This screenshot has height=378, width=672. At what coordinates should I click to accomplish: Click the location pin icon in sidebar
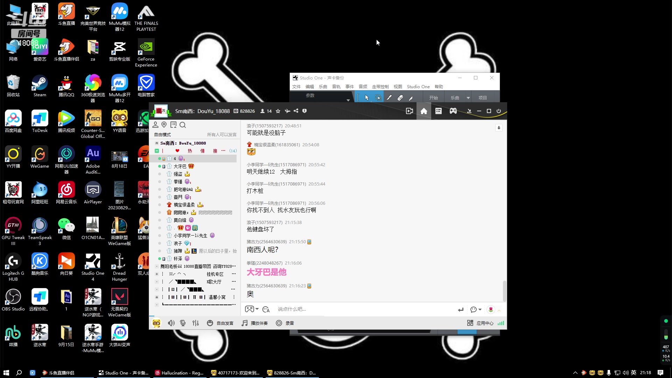[x=164, y=125]
